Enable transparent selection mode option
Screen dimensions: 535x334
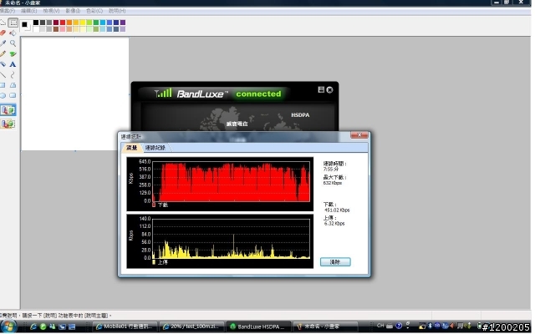(x=8, y=124)
